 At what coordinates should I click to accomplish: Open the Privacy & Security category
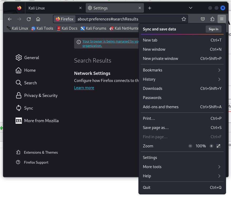coord(37,95)
